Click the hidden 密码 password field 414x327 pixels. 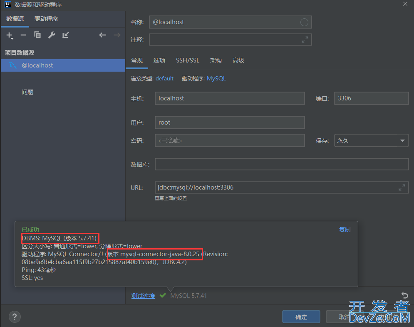(x=230, y=140)
